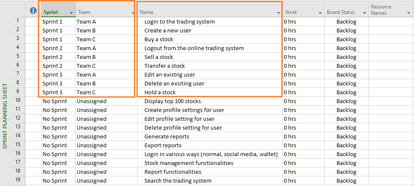Click No Sprint cell in row 10
The width and height of the screenshot is (414, 186).
(59, 101)
